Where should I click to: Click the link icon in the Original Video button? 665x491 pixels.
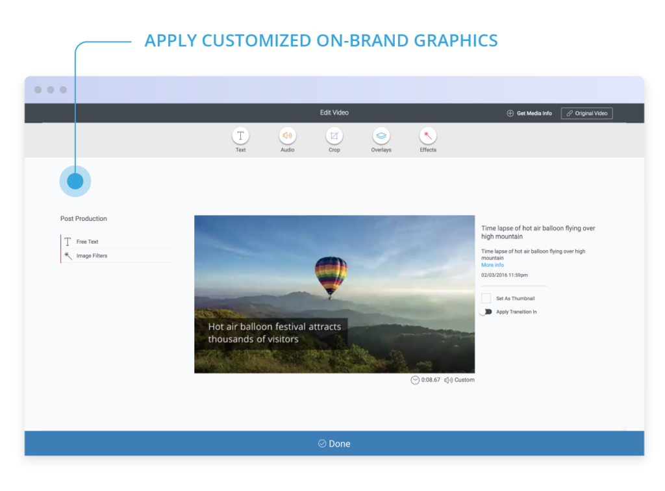point(570,113)
